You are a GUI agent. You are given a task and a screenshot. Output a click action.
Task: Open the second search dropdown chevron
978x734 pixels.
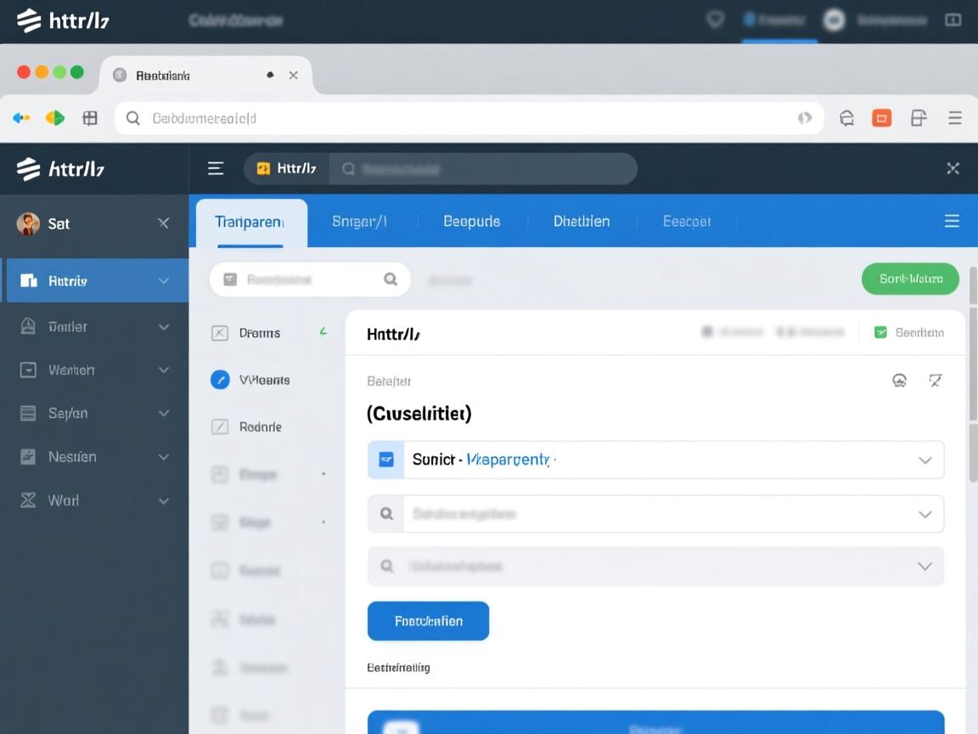tap(925, 514)
